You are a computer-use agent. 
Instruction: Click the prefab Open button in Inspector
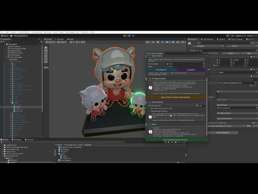249,53
